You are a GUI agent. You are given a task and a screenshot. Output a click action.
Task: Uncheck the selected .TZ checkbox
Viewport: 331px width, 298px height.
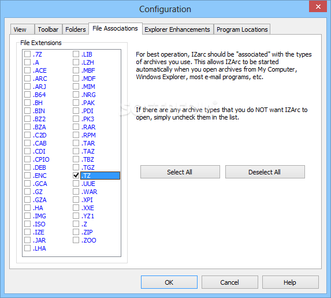point(76,176)
